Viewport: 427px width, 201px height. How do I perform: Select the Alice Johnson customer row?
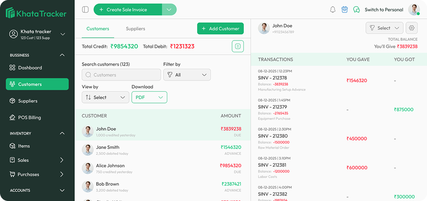(x=163, y=168)
